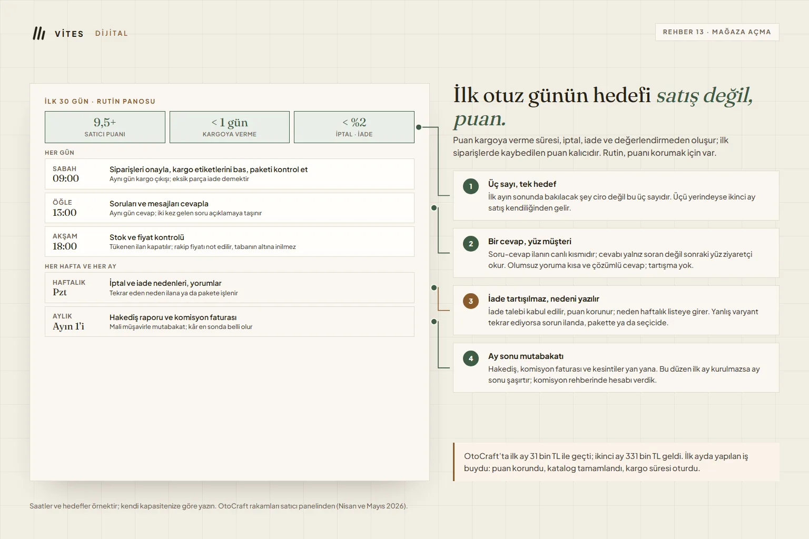Click connector dot beside Aylık row
Screen dimensions: 809x539
pos(434,322)
